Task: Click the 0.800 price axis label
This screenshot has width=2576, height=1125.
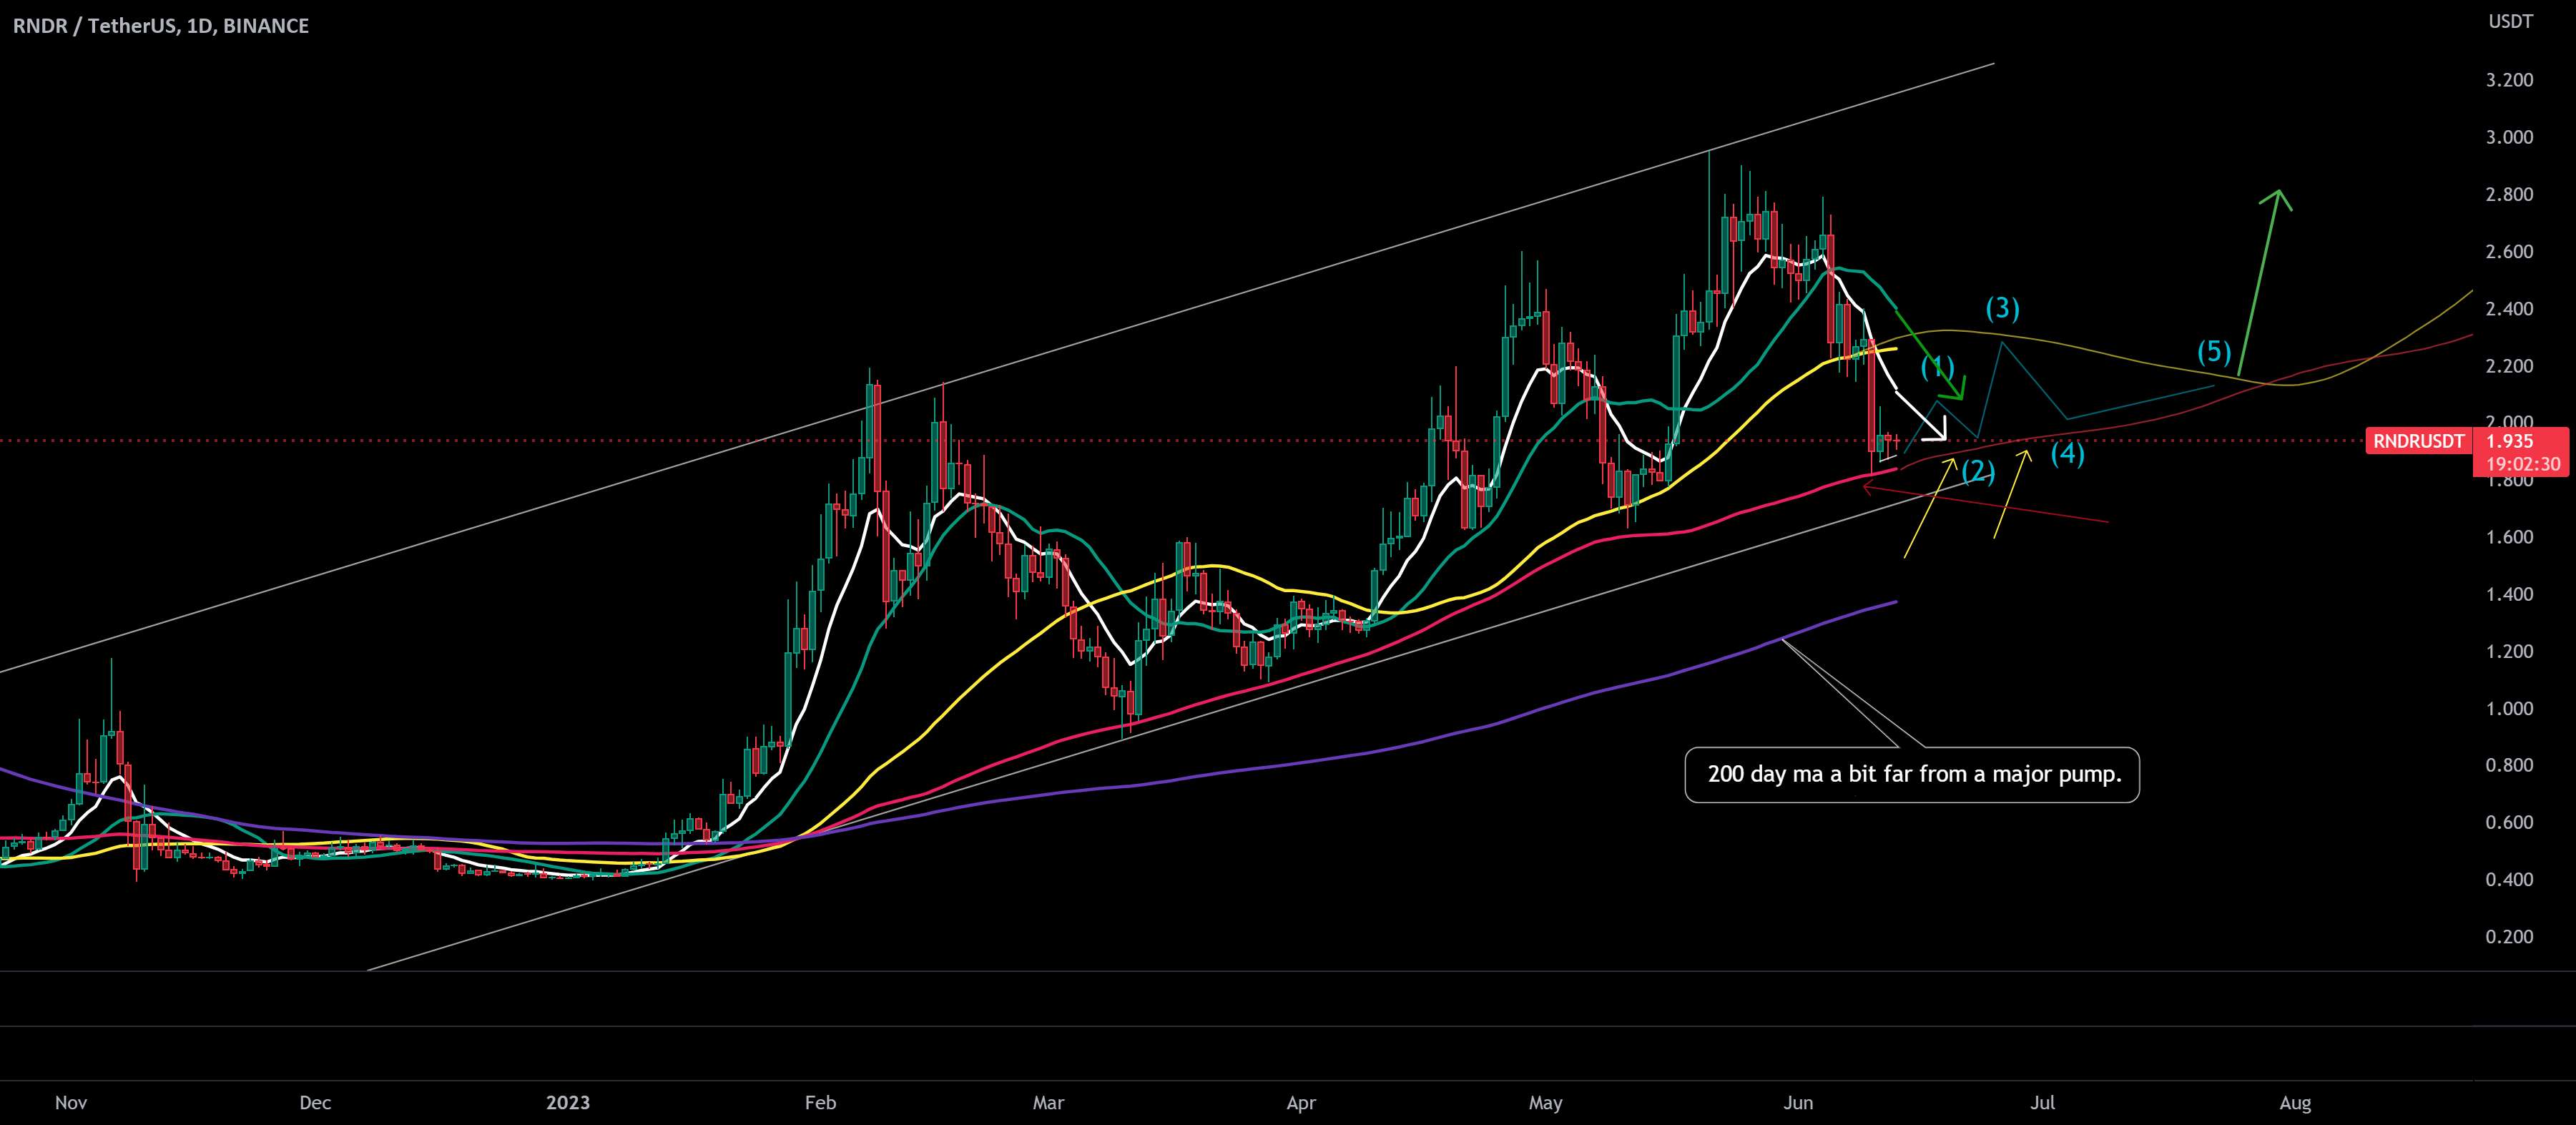Action: [x=2510, y=765]
